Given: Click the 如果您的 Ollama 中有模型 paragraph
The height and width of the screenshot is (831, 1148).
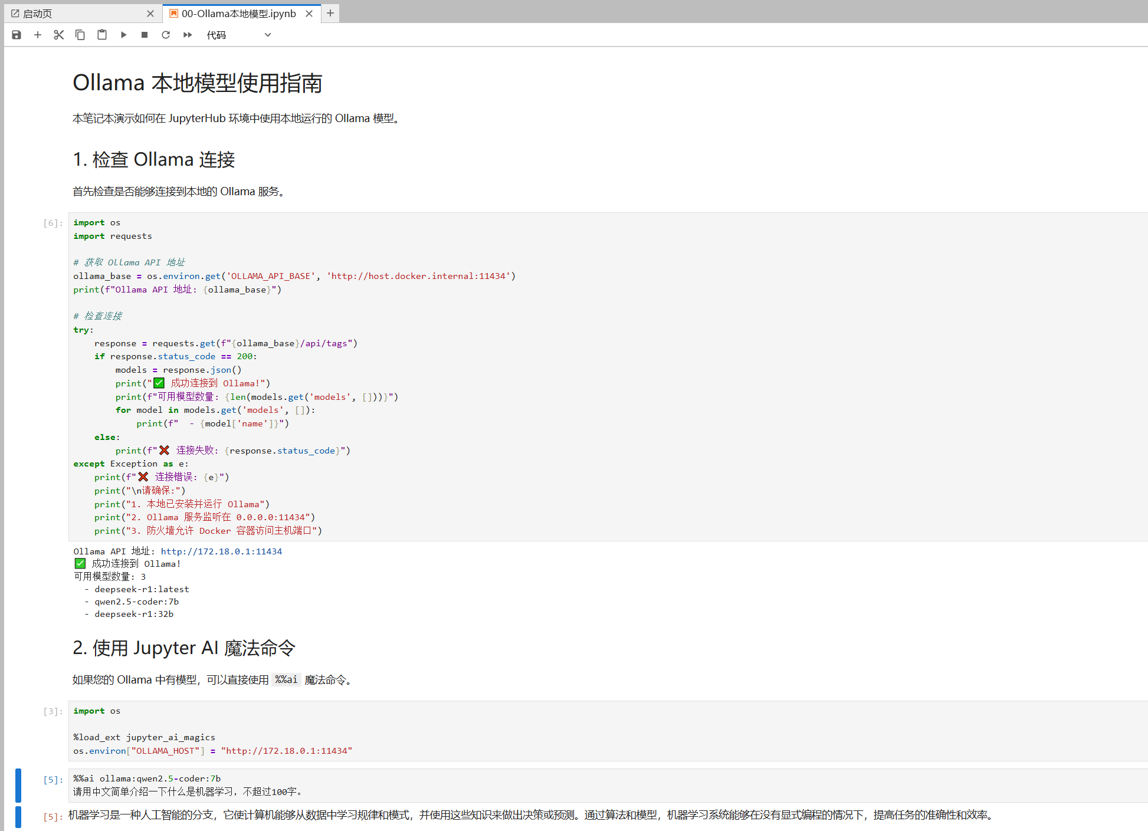Looking at the screenshot, I should coord(214,680).
